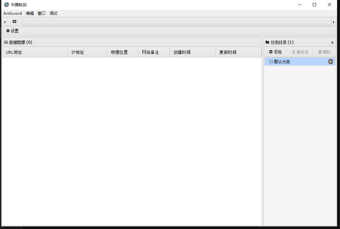Sort by 更新时间 column header
This screenshot has width=340, height=229.
click(238, 52)
